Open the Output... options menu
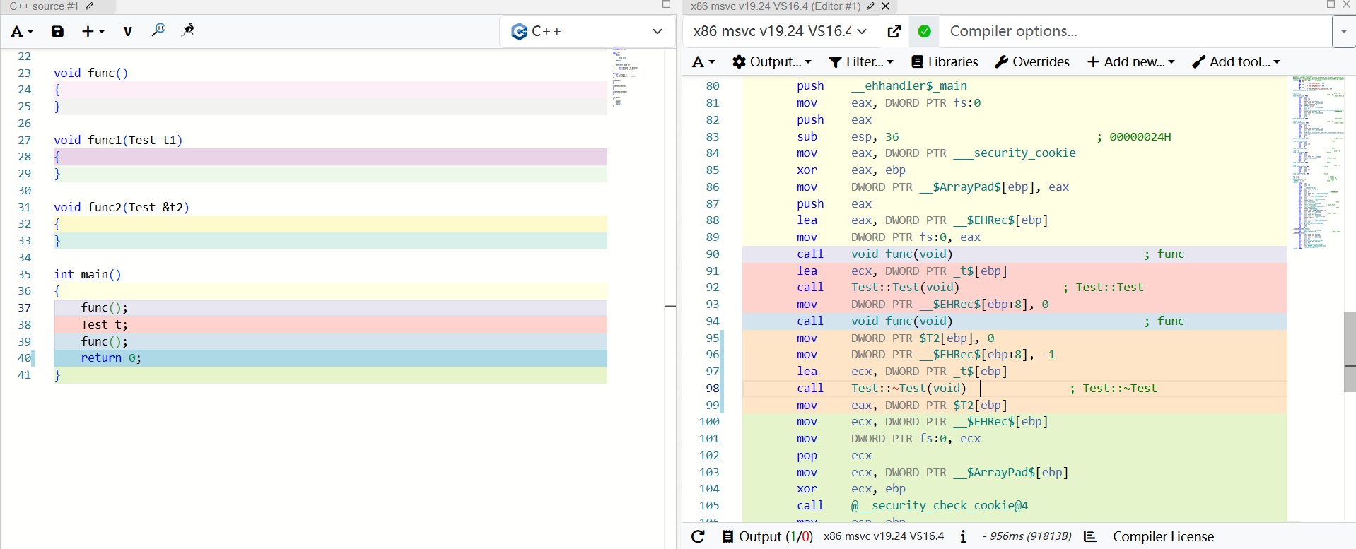This screenshot has width=1356, height=549. 772,62
